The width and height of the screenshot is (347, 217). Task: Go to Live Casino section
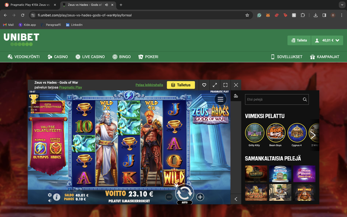[x=90, y=57]
